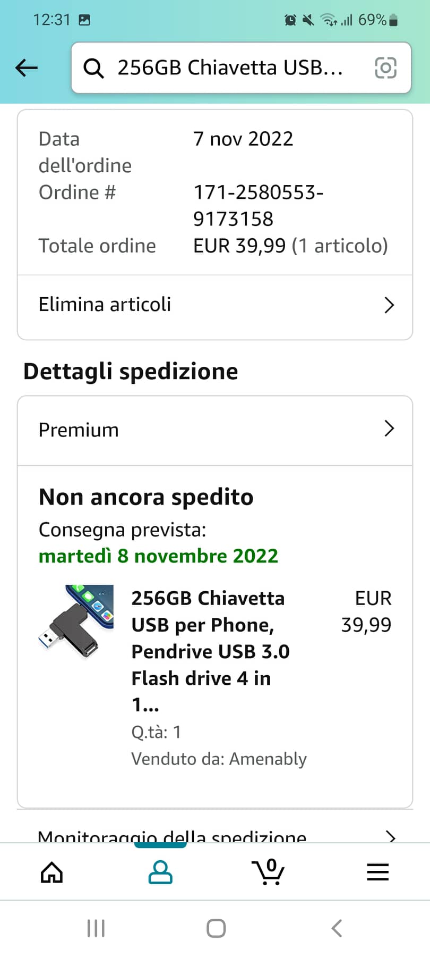The height and width of the screenshot is (957, 430).
Task: Tap the back arrow at top left
Action: coord(27,68)
